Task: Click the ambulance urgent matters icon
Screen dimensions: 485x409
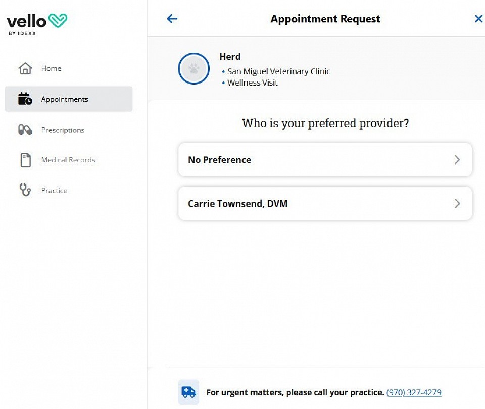Action: (188, 392)
